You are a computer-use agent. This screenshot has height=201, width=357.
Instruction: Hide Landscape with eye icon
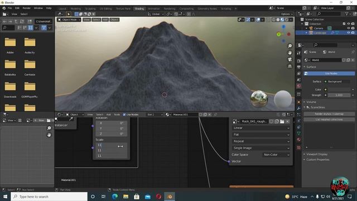pos(349,33)
